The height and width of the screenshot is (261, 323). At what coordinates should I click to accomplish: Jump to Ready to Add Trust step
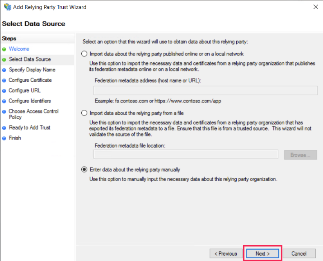(x=30, y=128)
